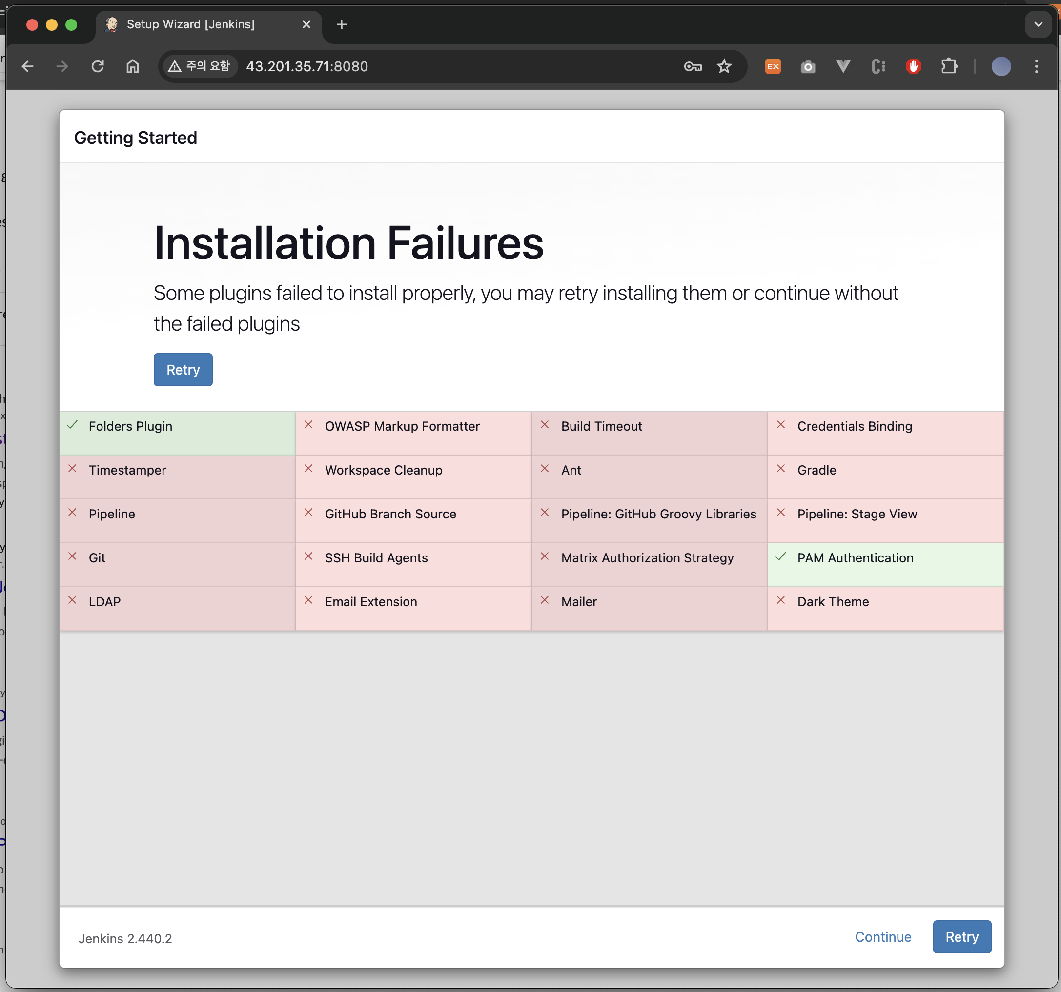Expand the tab search chevron
The width and height of the screenshot is (1061, 992).
1038,24
